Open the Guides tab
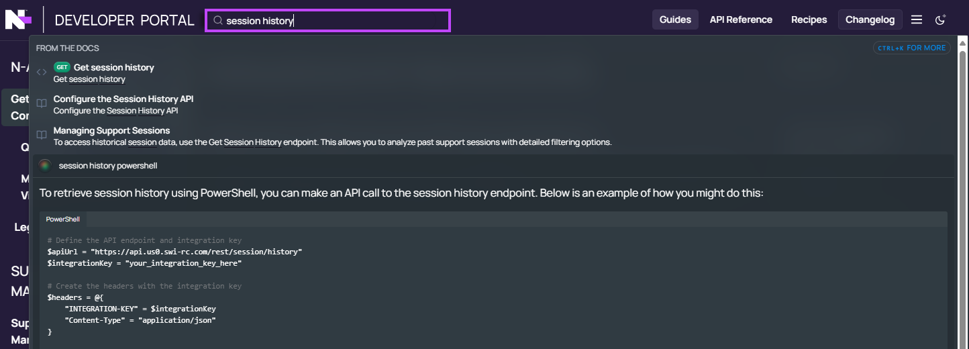 pos(675,19)
